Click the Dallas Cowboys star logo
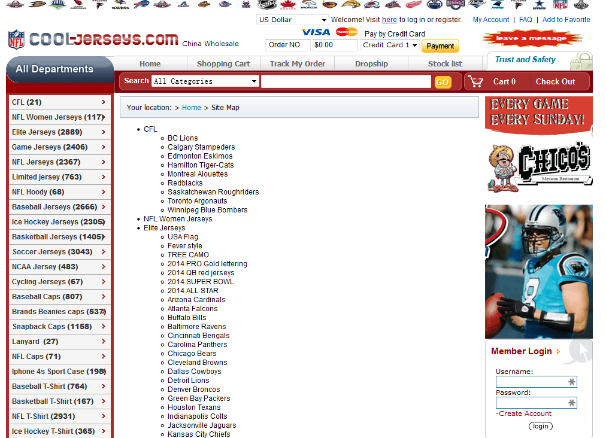Viewport: 606px width, 438px height. 539,4
